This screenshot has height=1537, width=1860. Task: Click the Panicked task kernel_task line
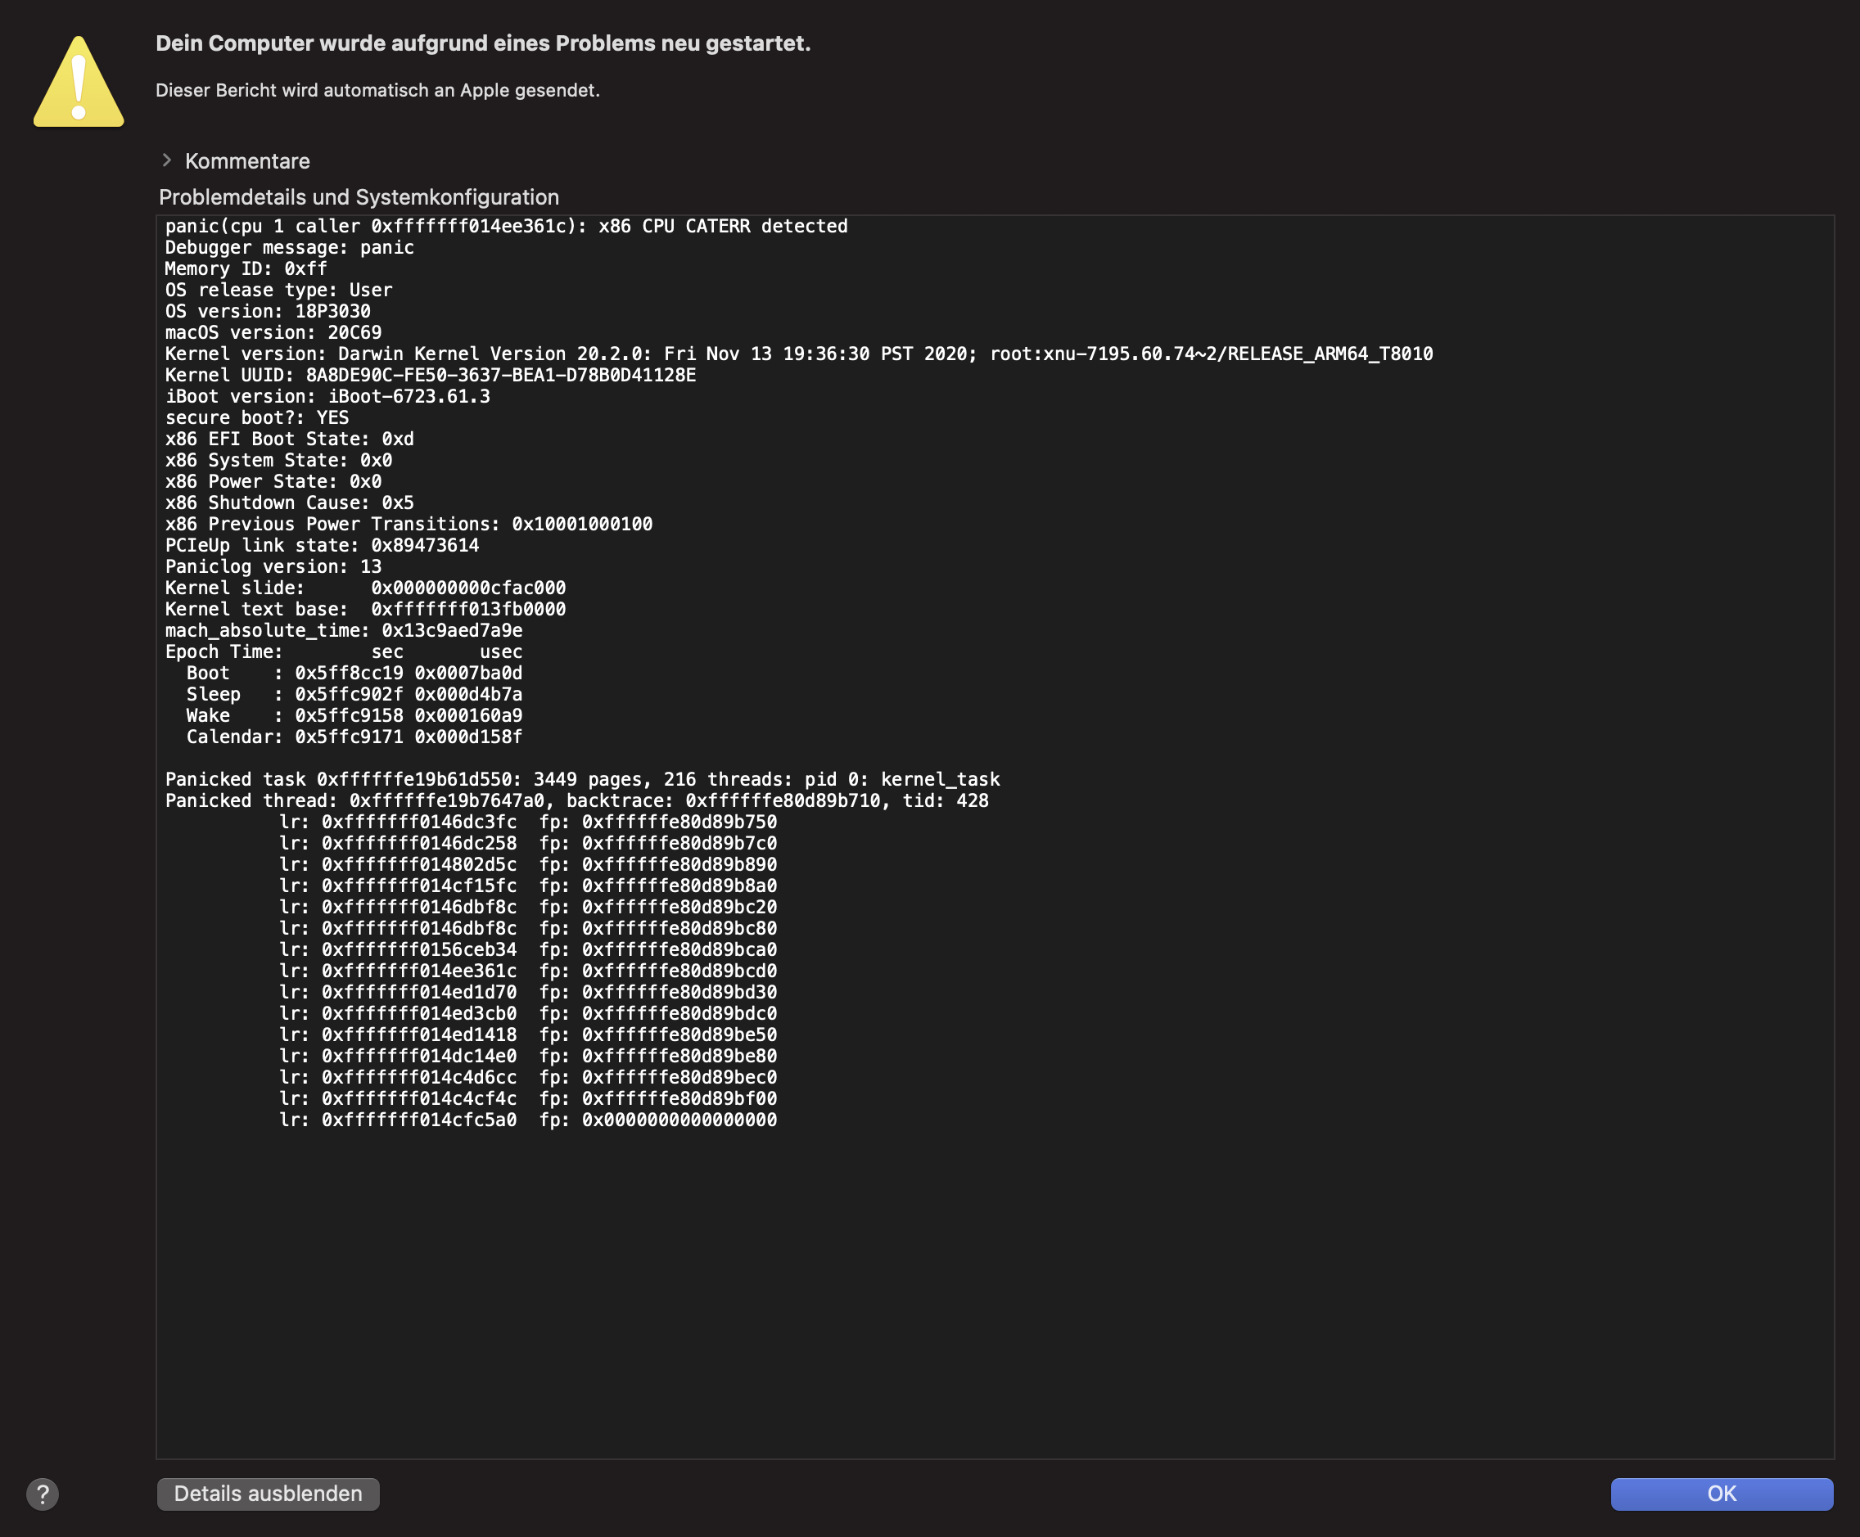(x=582, y=779)
